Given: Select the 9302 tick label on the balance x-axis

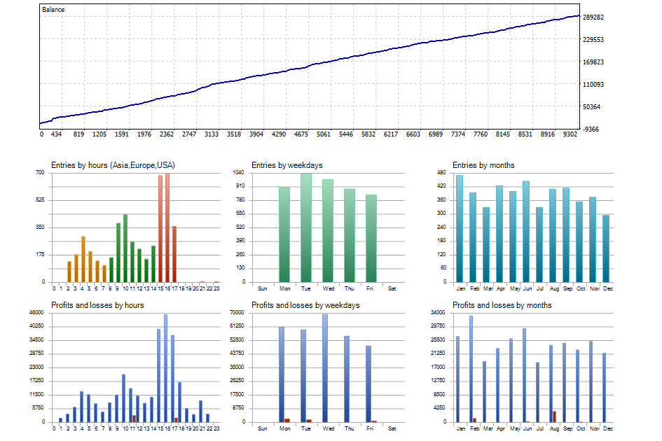Looking at the screenshot, I should [570, 134].
